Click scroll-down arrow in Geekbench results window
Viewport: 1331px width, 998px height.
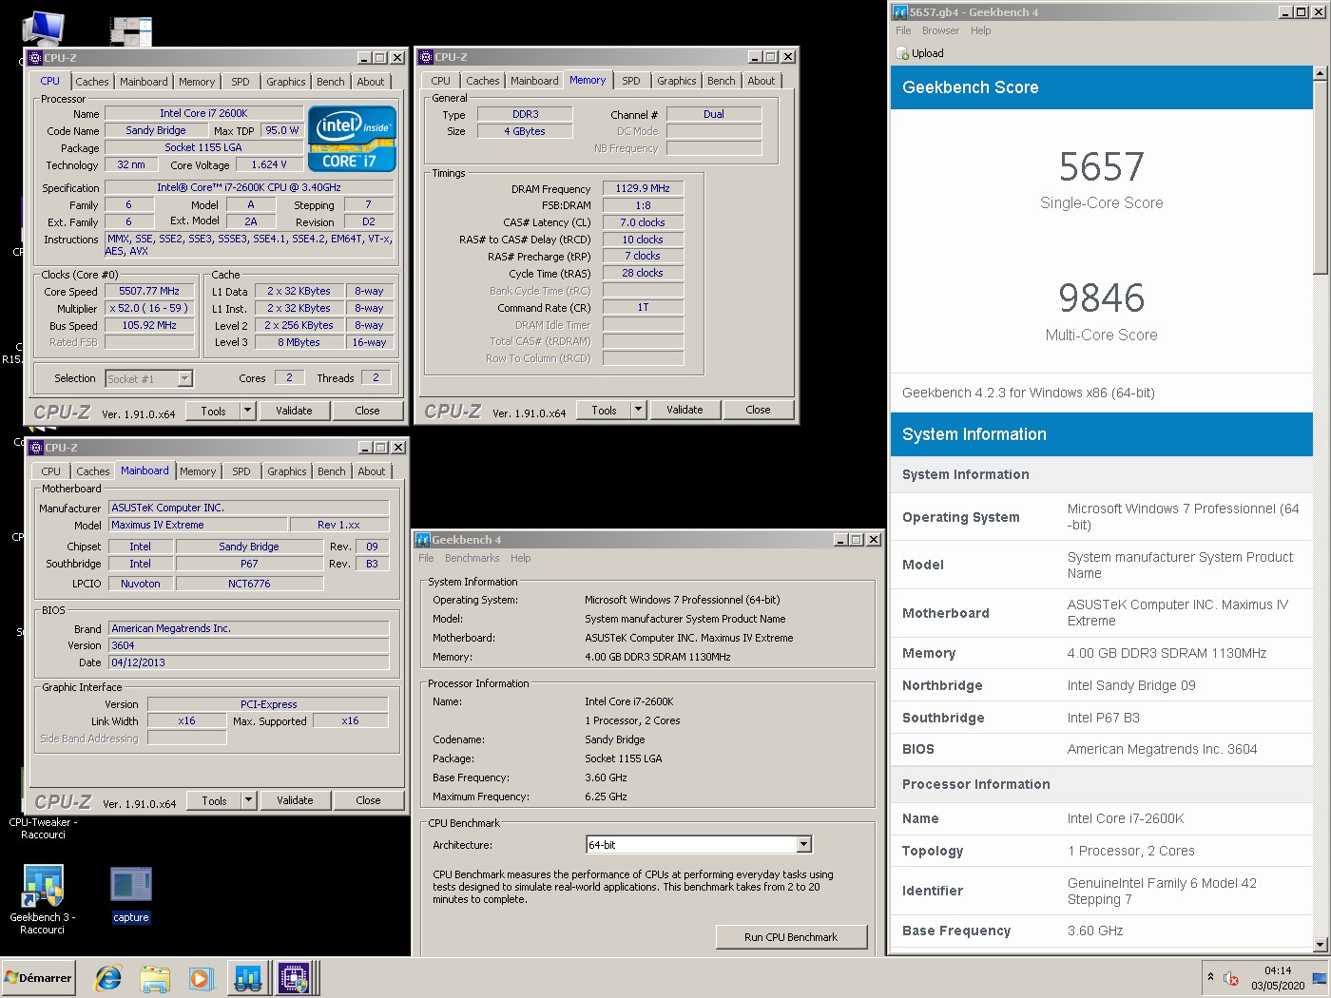tap(1320, 944)
